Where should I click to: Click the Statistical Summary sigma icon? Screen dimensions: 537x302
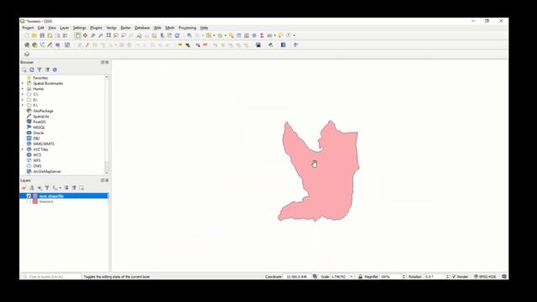coord(262,35)
